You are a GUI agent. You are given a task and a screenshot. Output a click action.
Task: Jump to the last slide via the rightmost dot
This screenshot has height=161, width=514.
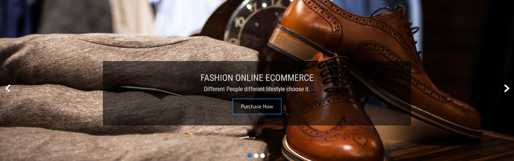(263, 156)
